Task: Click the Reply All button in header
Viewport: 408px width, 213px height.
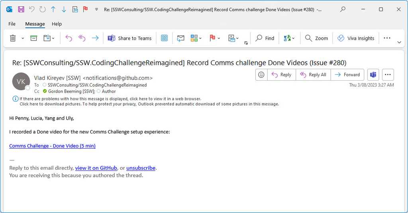Action: click(x=313, y=75)
